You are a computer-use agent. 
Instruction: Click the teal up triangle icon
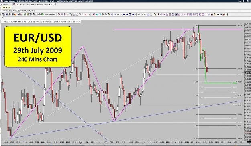97,14
